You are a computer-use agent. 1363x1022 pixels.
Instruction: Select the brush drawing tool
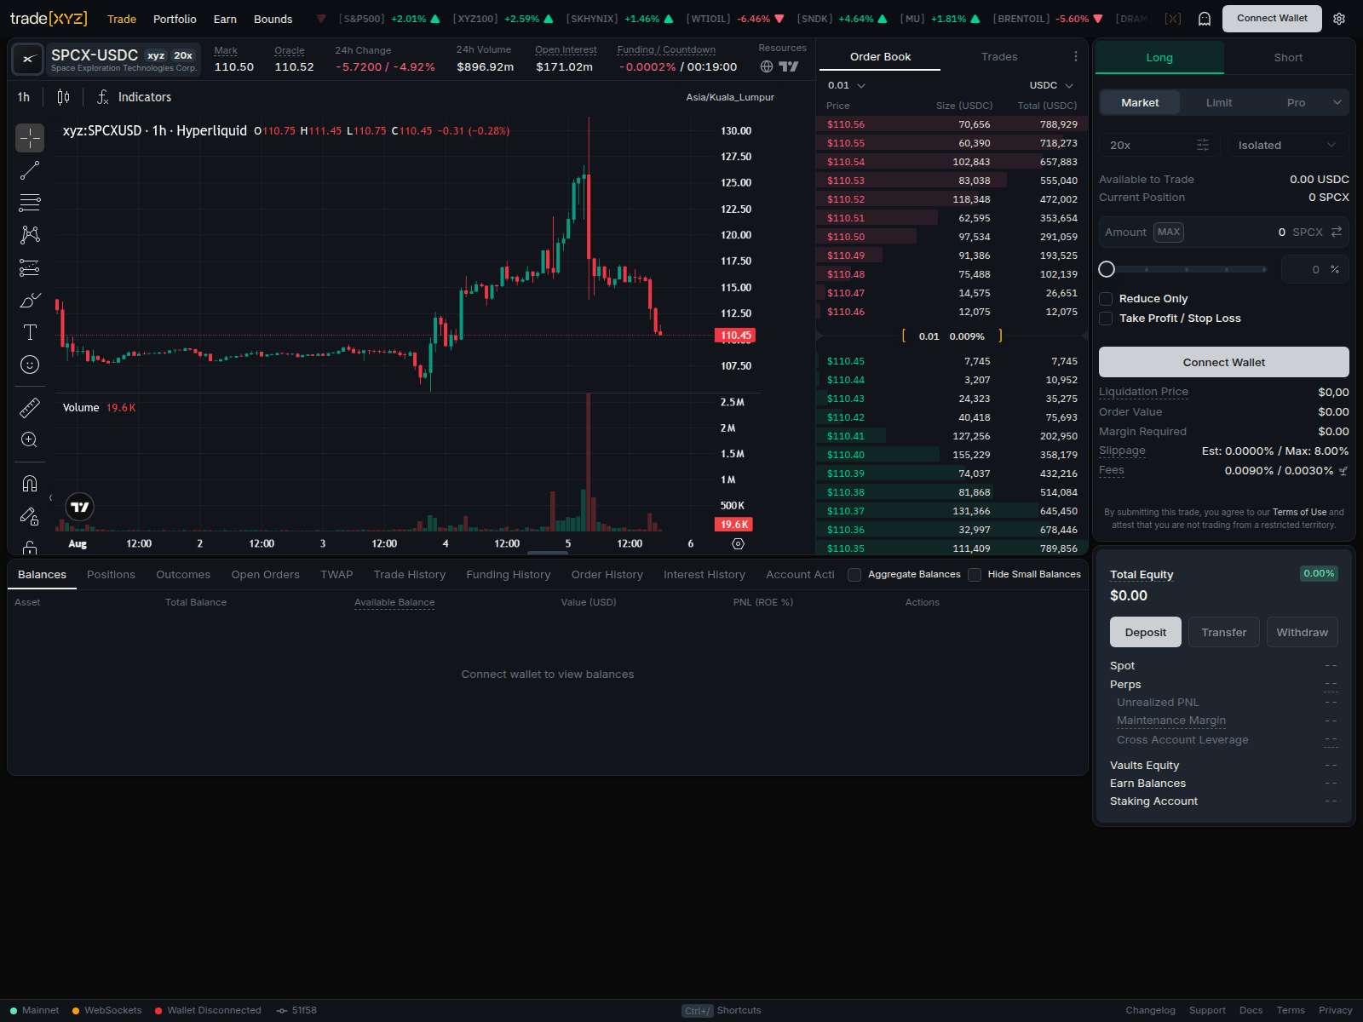coord(30,300)
